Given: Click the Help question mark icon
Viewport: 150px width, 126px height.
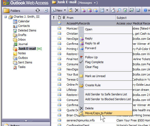Looking at the screenshot, I should (x=145, y=10).
